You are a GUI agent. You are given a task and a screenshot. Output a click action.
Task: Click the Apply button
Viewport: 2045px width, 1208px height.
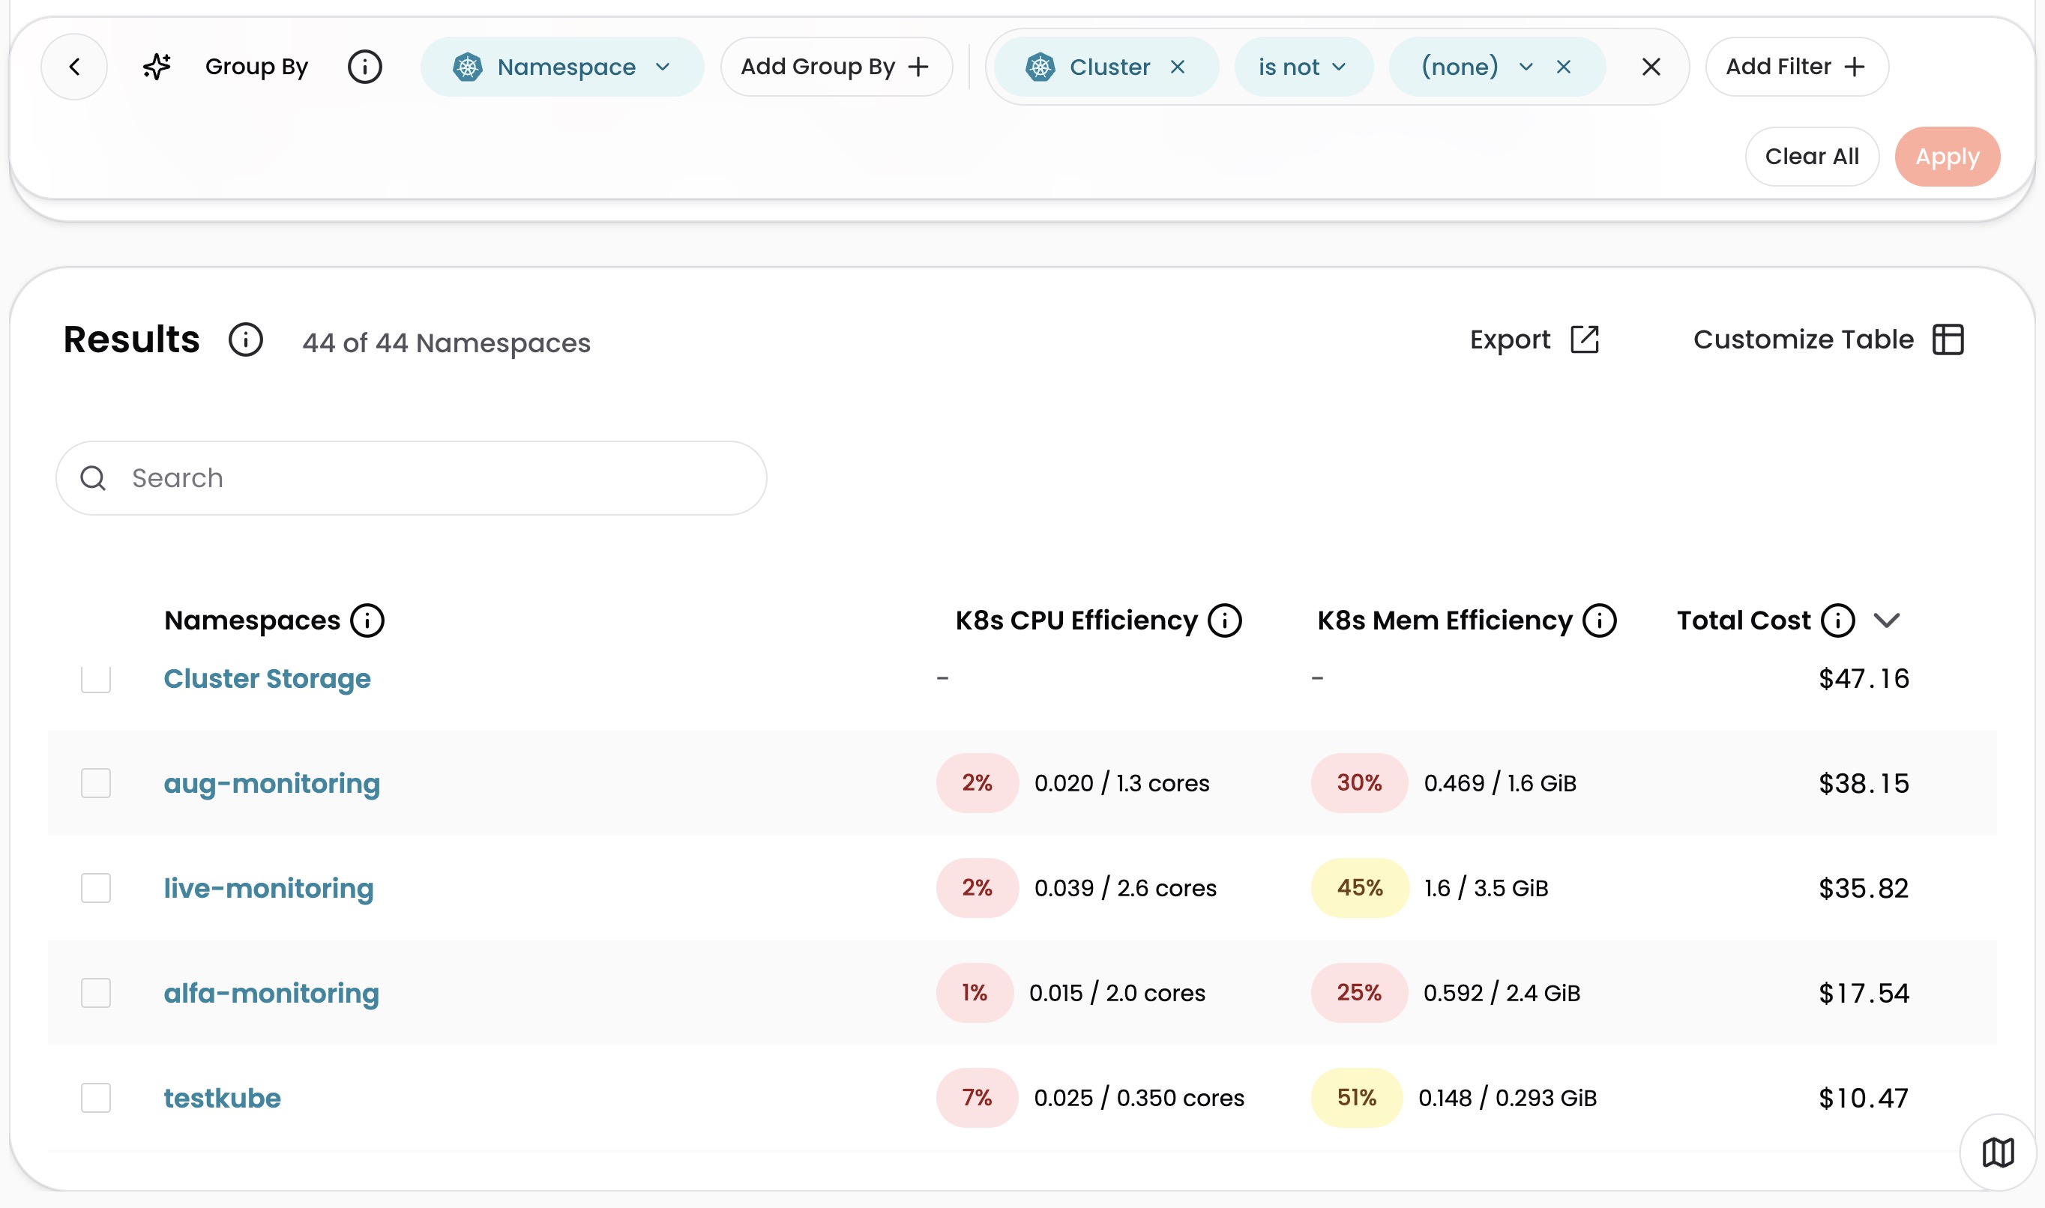pos(1948,157)
